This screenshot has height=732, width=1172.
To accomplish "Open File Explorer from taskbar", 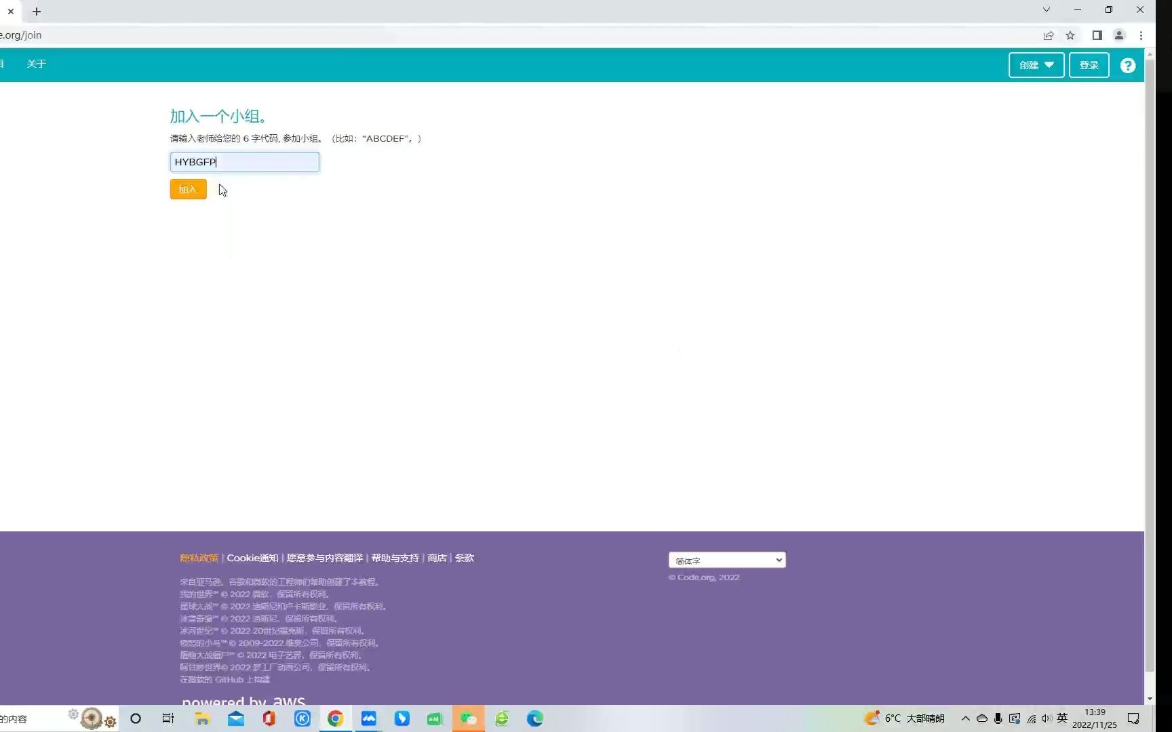I will click(x=202, y=718).
